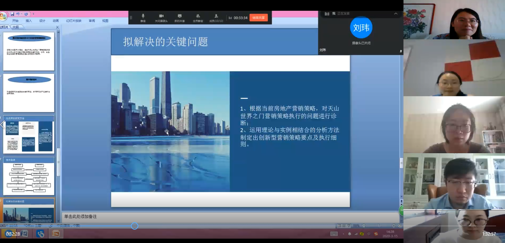Close the slide thumbnail pane
The image size is (505, 243).
click(57, 27)
